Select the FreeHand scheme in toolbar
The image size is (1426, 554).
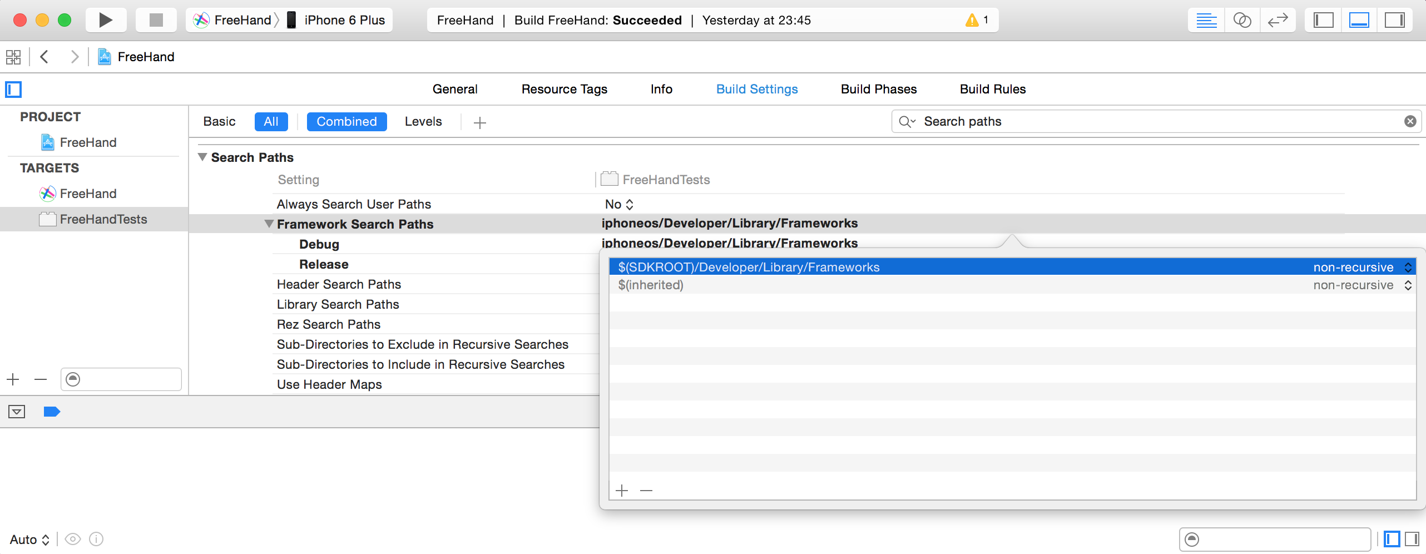(232, 20)
